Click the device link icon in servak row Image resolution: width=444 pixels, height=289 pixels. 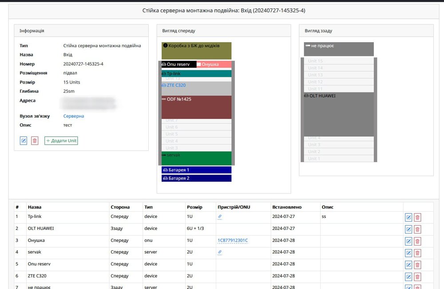tap(220, 252)
